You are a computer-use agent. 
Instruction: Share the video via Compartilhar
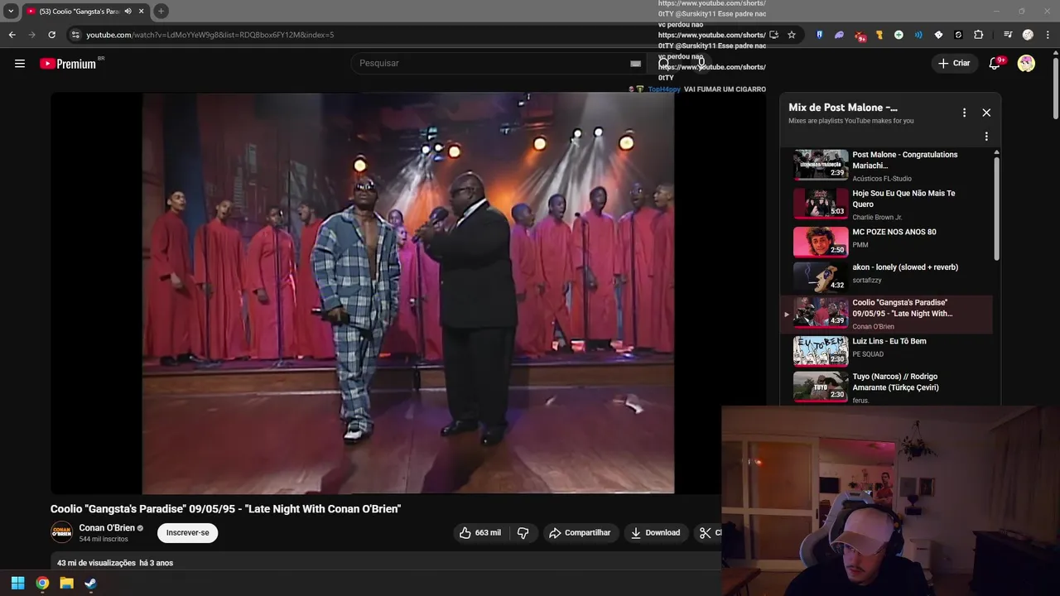point(580,532)
